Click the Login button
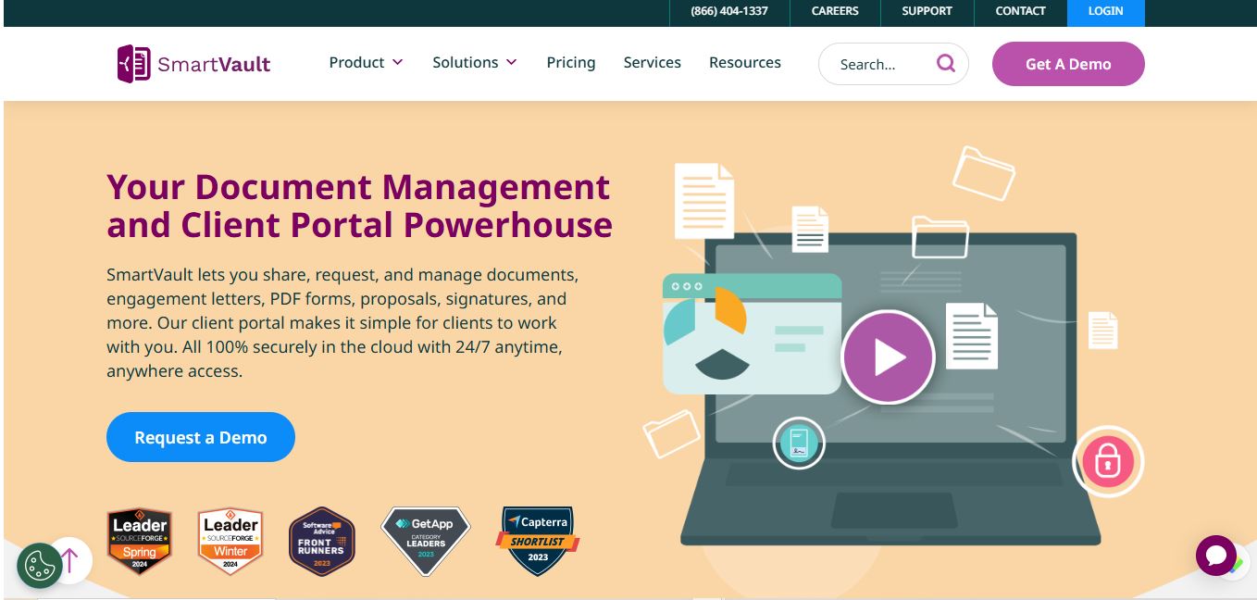Viewport: 1257px width, 600px height. [1106, 11]
